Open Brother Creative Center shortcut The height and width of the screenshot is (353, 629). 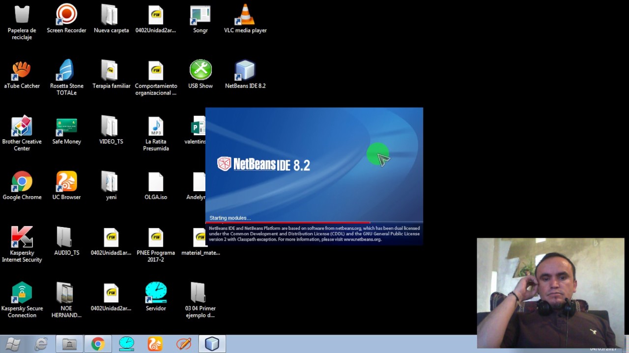22,133
